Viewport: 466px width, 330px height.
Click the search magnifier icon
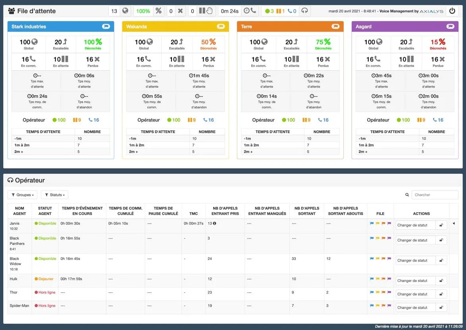[x=407, y=195]
